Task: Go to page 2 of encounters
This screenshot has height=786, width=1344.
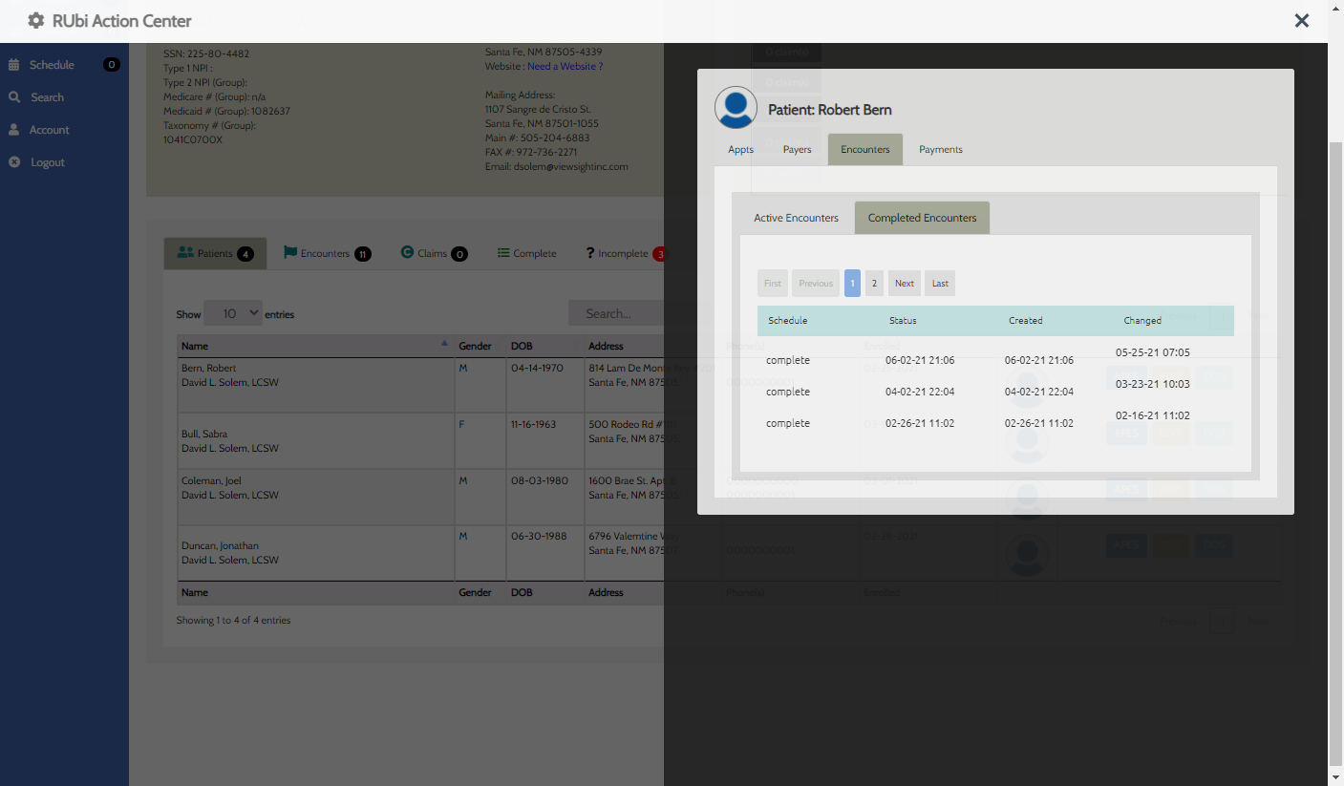Action: click(x=874, y=284)
